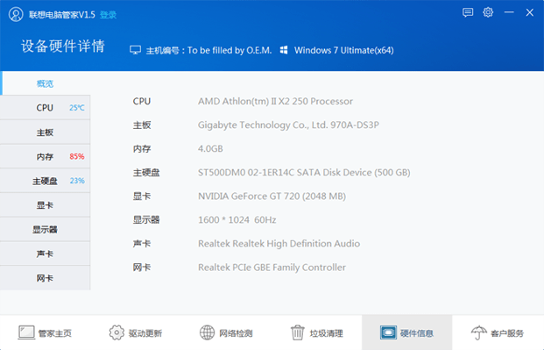Click Realtek PCIe GBE Family Controller text
The width and height of the screenshot is (544, 350).
tap(272, 268)
